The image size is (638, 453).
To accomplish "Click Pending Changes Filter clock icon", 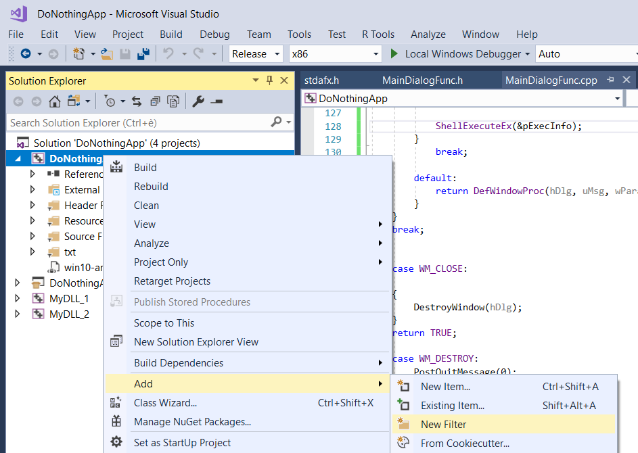I will click(x=110, y=101).
